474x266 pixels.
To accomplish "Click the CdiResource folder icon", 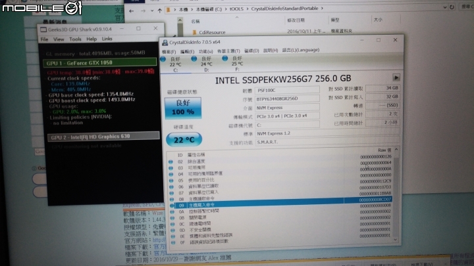I will point(194,32).
